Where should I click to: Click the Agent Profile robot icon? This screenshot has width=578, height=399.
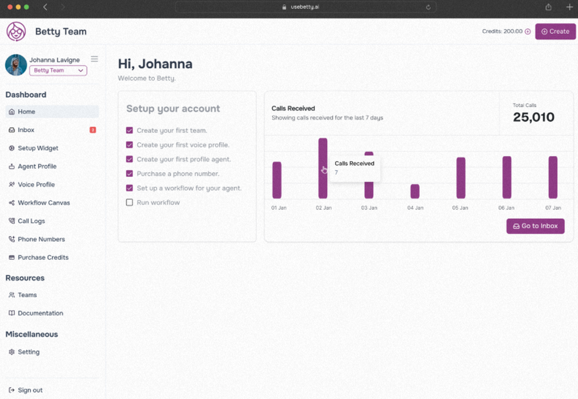point(12,167)
